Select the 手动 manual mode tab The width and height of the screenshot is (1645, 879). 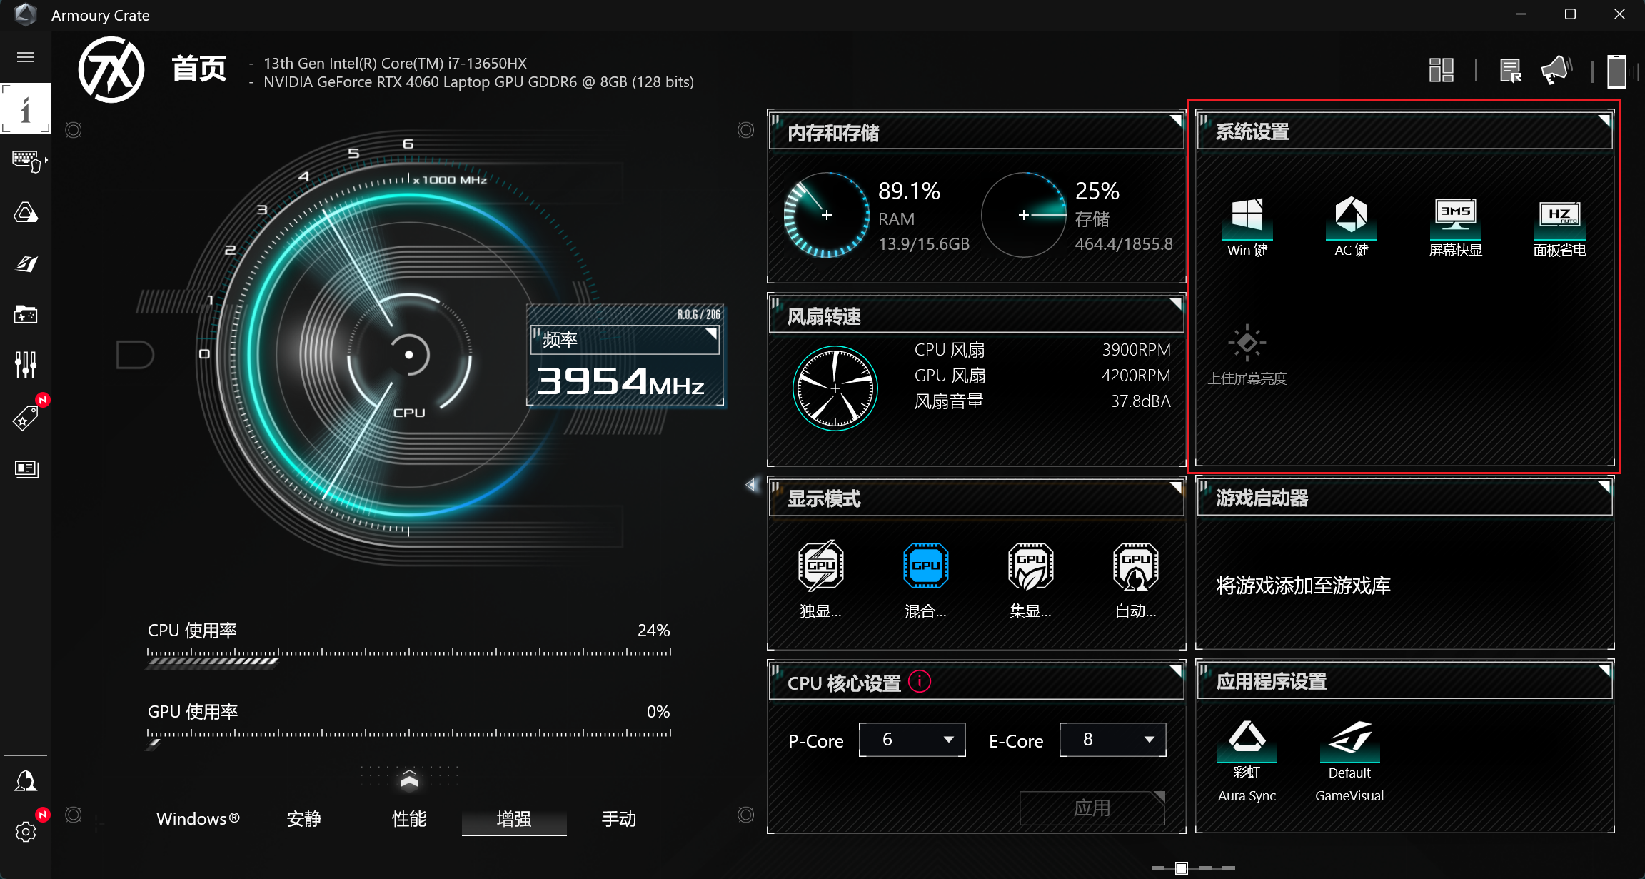pos(618,818)
